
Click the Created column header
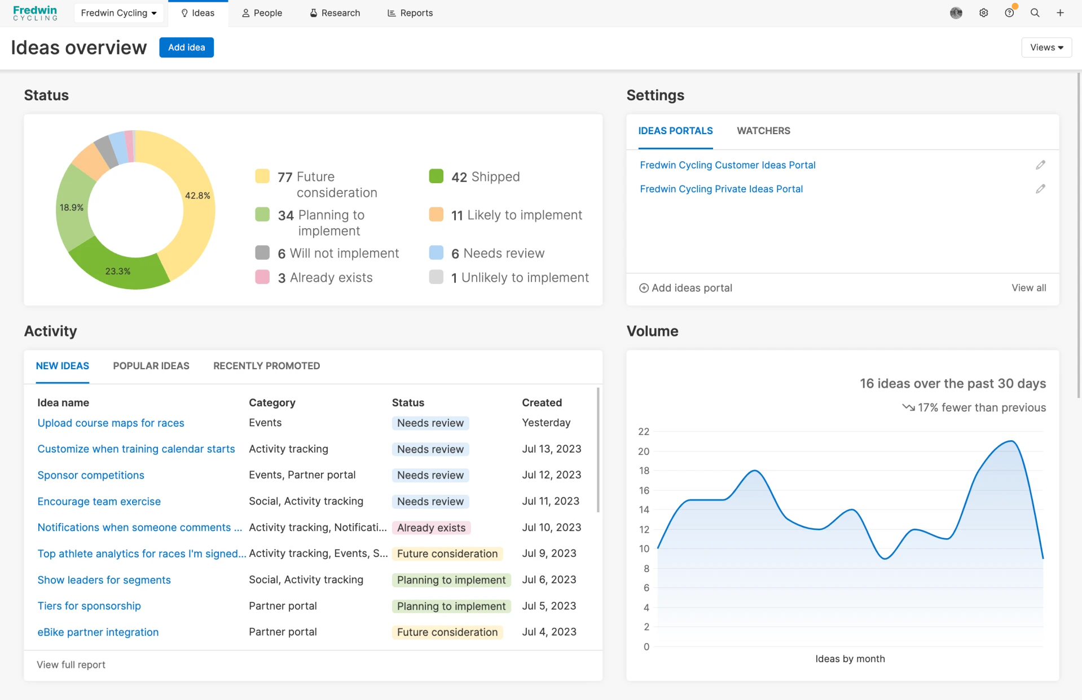coord(542,402)
